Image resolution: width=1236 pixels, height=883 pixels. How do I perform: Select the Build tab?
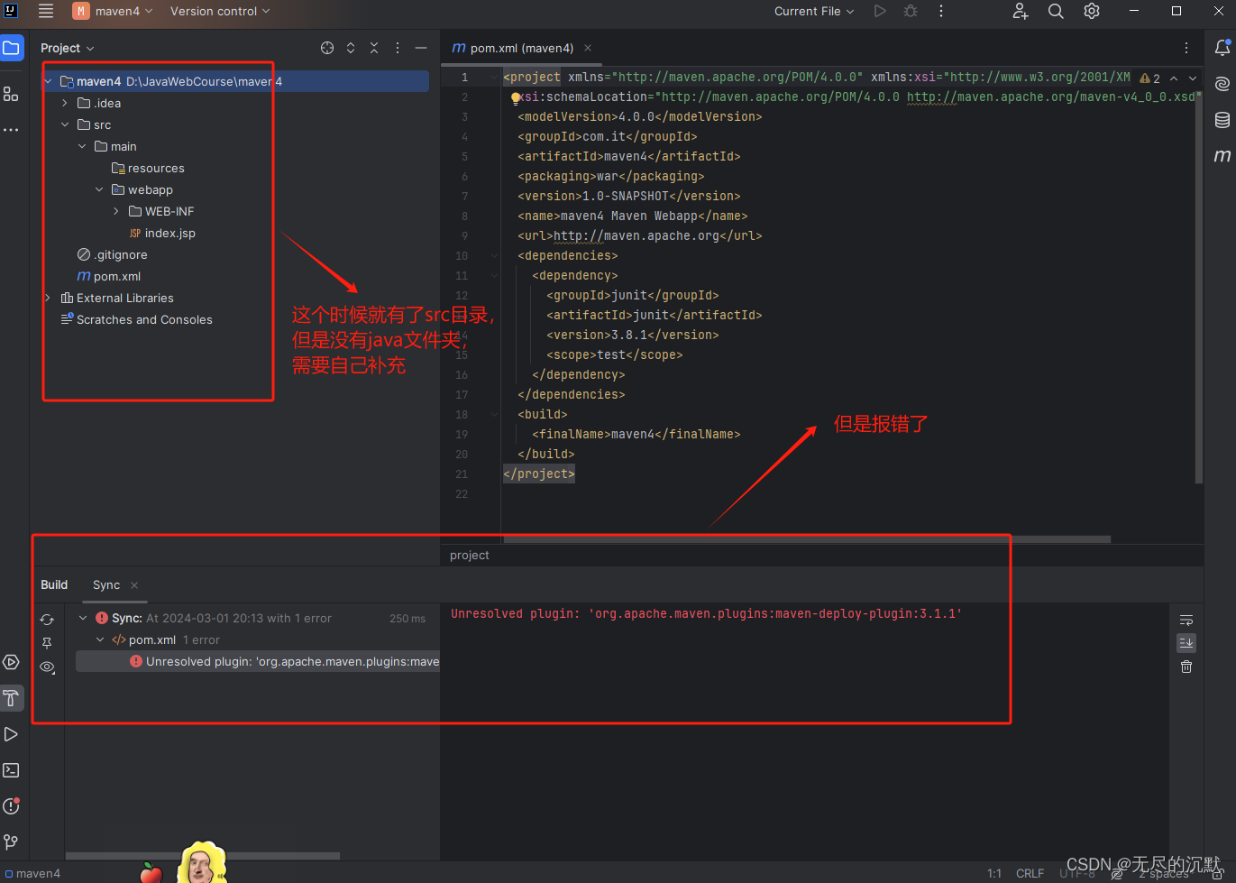point(54,584)
